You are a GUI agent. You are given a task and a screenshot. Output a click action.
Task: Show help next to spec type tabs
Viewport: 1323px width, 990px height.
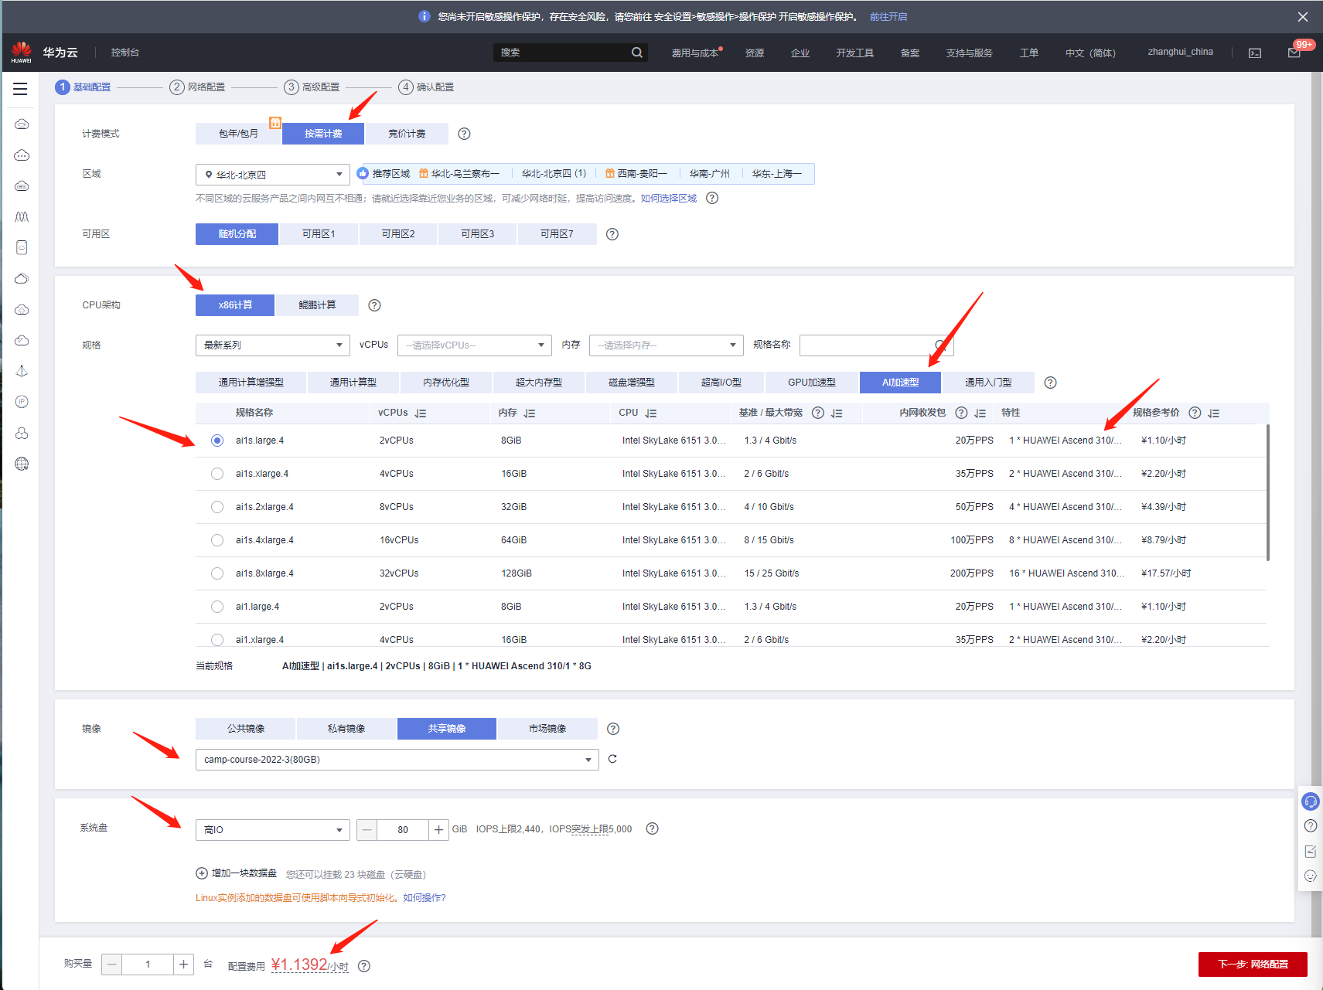1050,383
